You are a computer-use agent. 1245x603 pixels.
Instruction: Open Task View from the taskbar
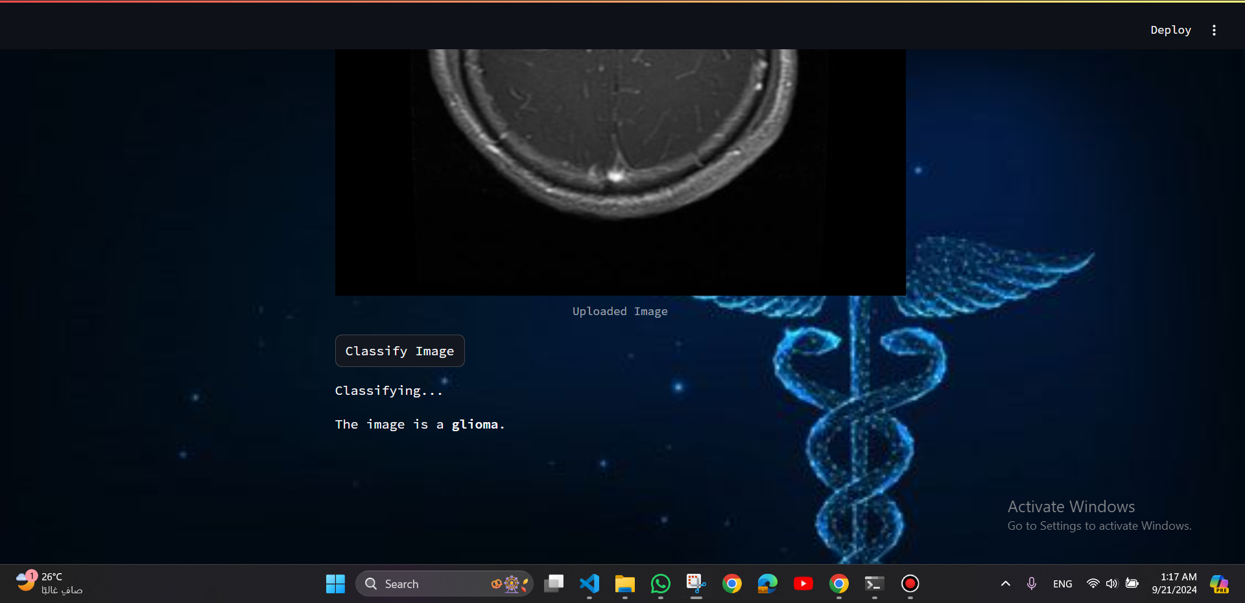(554, 584)
